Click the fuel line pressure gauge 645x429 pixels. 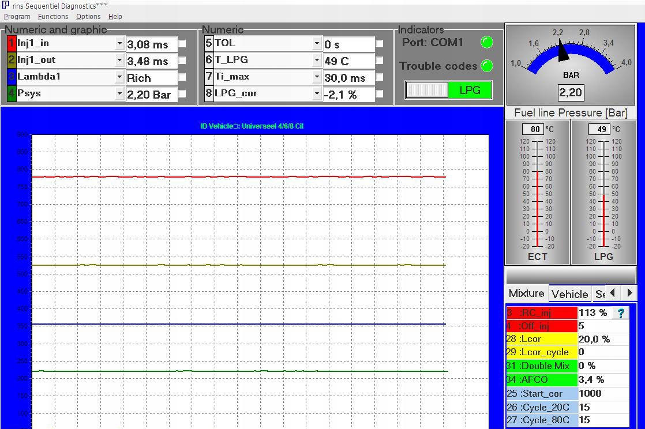(x=571, y=63)
